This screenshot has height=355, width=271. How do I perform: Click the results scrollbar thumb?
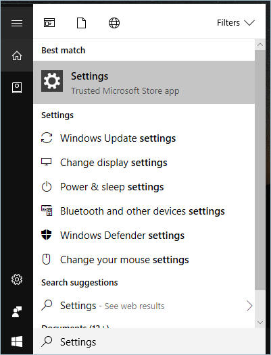pos(260,170)
